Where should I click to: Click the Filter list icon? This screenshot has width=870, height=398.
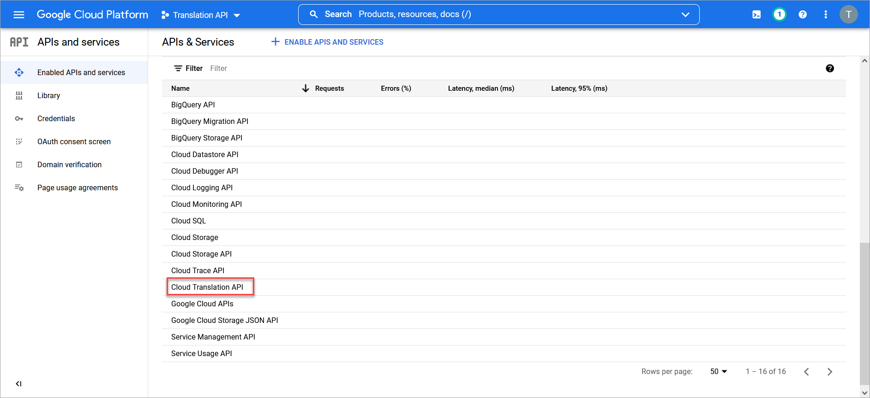click(x=178, y=68)
